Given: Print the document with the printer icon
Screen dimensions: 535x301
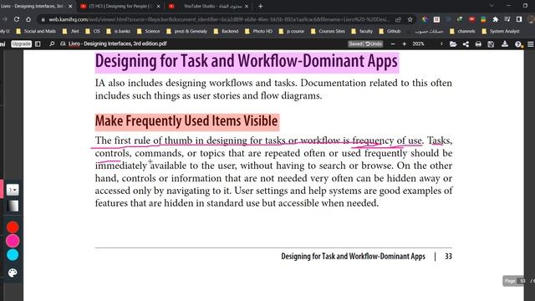Looking at the screenshot, I should click(478, 44).
